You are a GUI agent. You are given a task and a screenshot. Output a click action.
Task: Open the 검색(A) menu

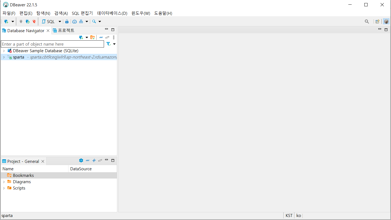tap(61, 13)
